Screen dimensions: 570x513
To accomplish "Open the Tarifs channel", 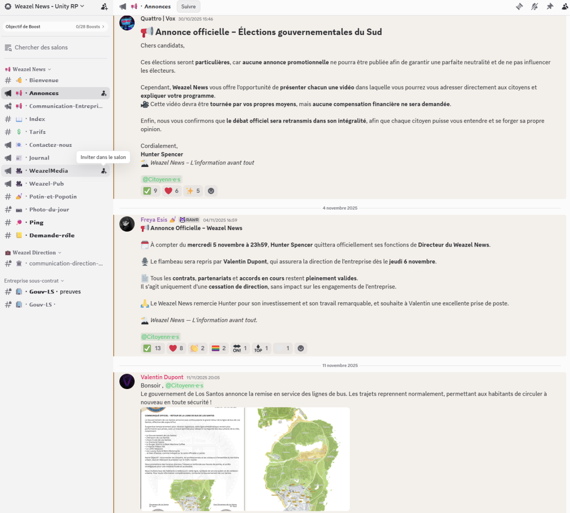I will 37,132.
